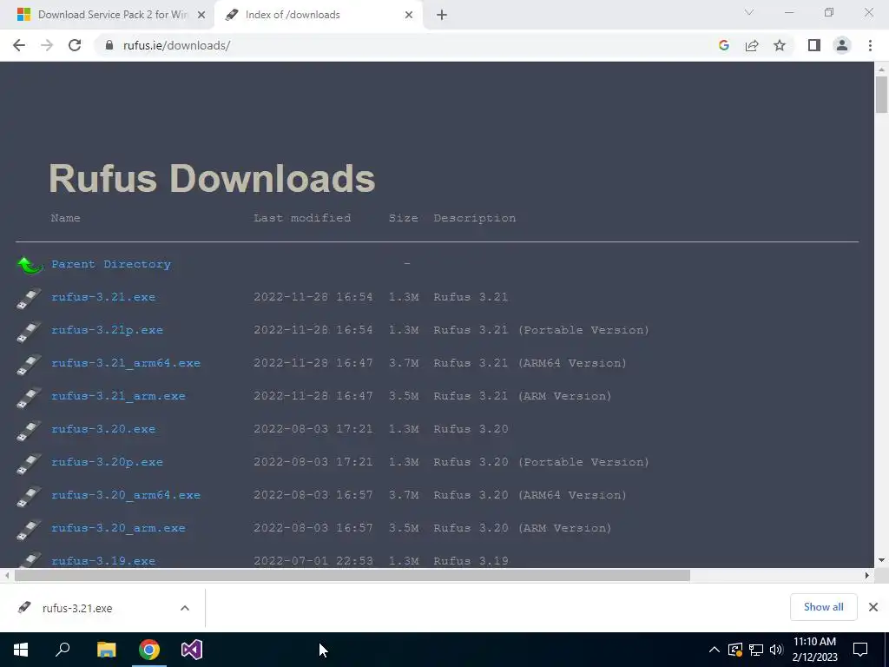Click the USB icon beside rufus-3.21p.exe
Image resolution: width=889 pixels, height=667 pixels.
[29, 331]
